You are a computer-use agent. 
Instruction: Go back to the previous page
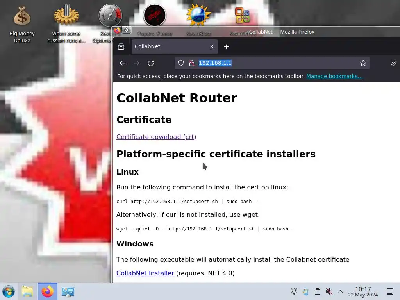pyautogui.click(x=122, y=63)
